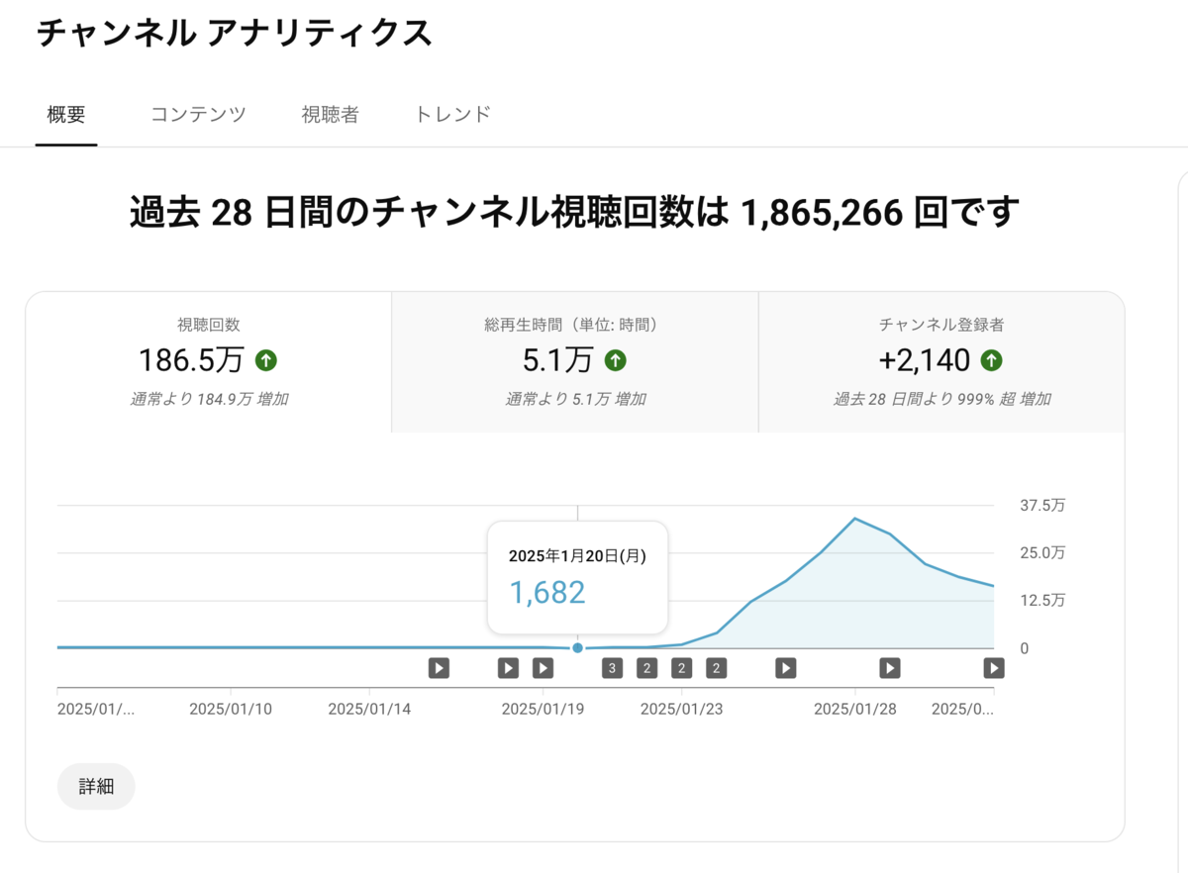Click the highlighted data point for January 20
The height and width of the screenshot is (873, 1188).
pyautogui.click(x=578, y=647)
